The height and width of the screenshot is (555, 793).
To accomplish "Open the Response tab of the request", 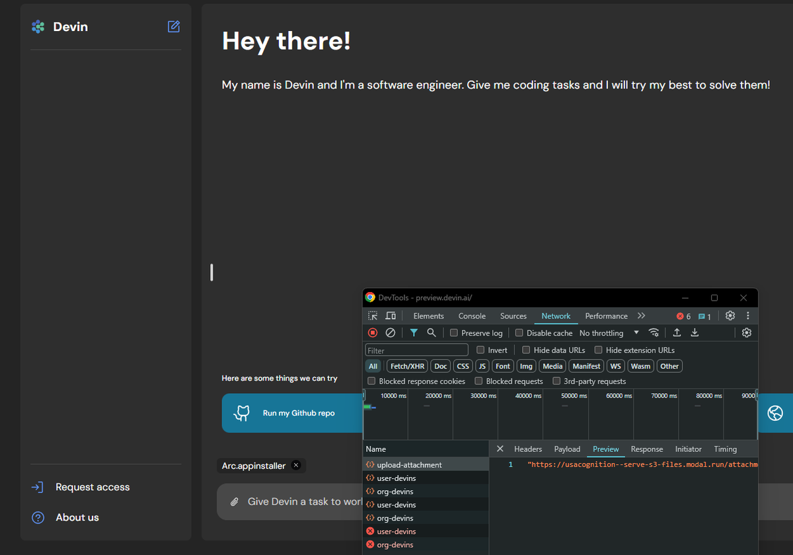I will (647, 449).
